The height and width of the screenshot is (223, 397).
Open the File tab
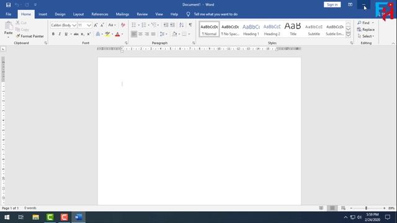tap(8, 14)
